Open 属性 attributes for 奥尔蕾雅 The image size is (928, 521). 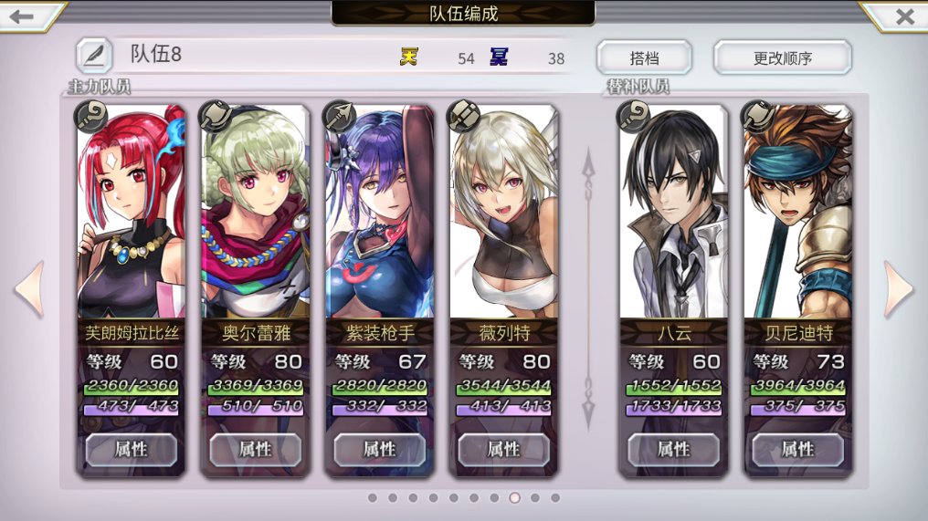point(255,450)
